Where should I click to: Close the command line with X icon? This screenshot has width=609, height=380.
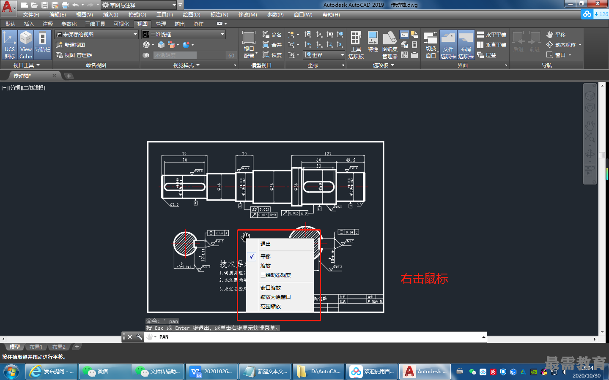tap(130, 337)
